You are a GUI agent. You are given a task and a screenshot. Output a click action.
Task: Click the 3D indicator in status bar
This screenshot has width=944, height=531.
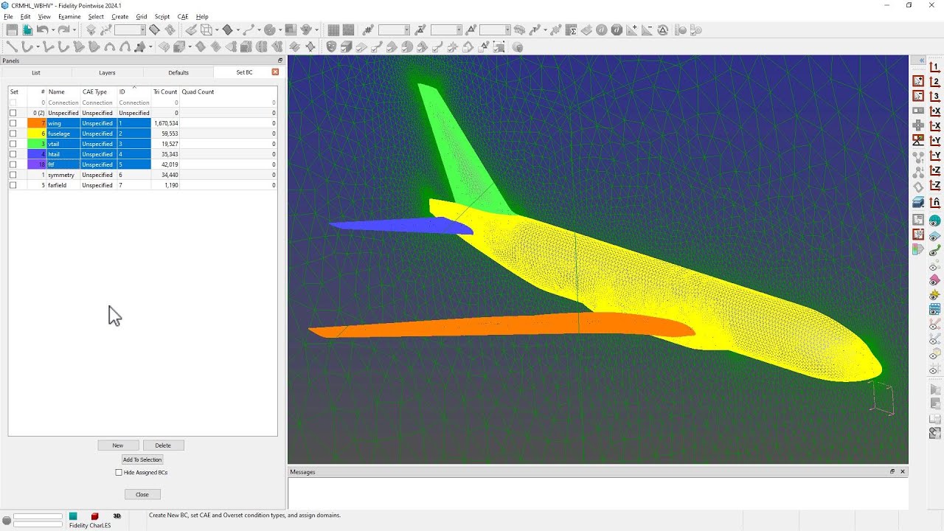pyautogui.click(x=117, y=516)
